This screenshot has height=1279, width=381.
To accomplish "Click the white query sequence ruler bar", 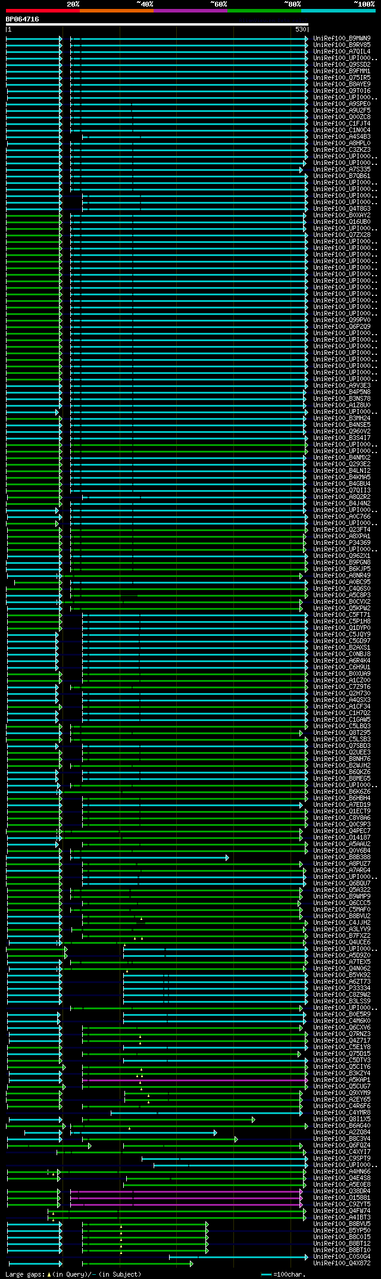I will [x=157, y=24].
